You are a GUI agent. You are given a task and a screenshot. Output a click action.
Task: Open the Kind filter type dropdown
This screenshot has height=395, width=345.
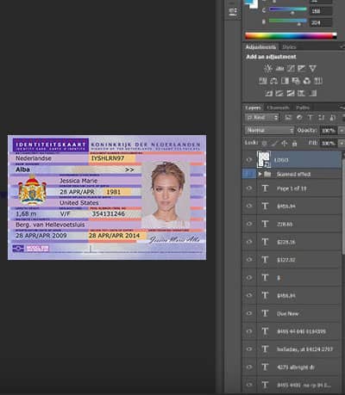262,117
